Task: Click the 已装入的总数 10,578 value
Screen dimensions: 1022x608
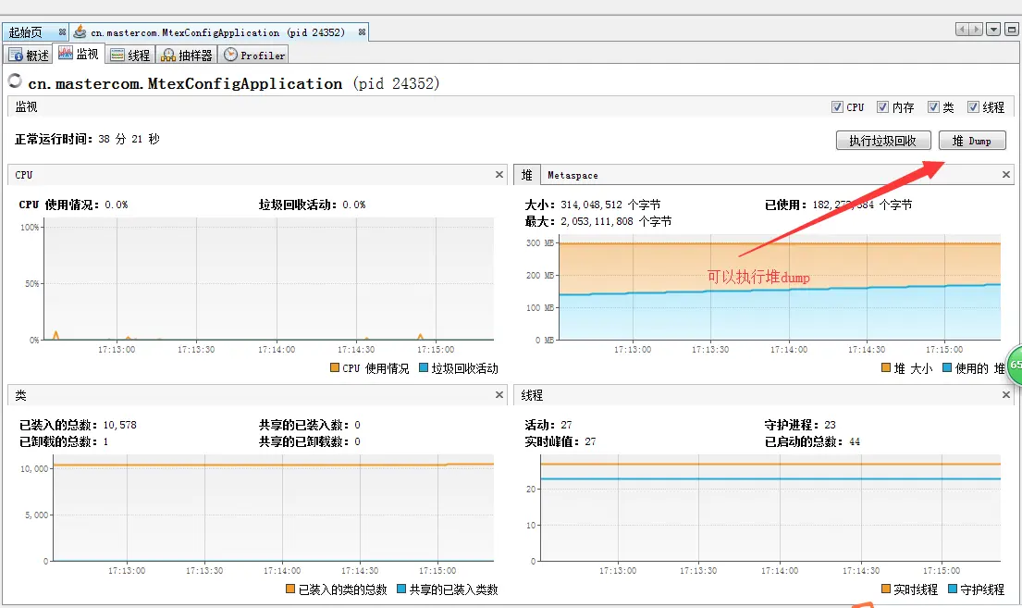Action: point(120,425)
